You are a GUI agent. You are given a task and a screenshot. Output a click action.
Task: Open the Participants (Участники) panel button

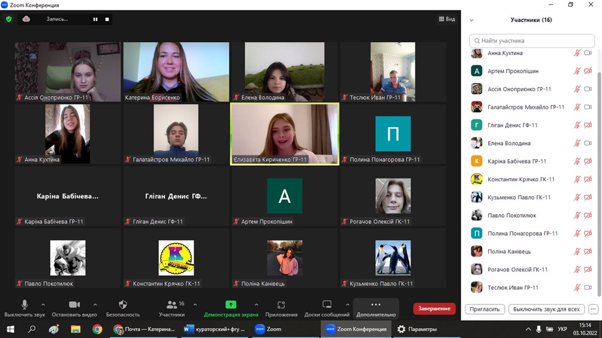pos(171,308)
